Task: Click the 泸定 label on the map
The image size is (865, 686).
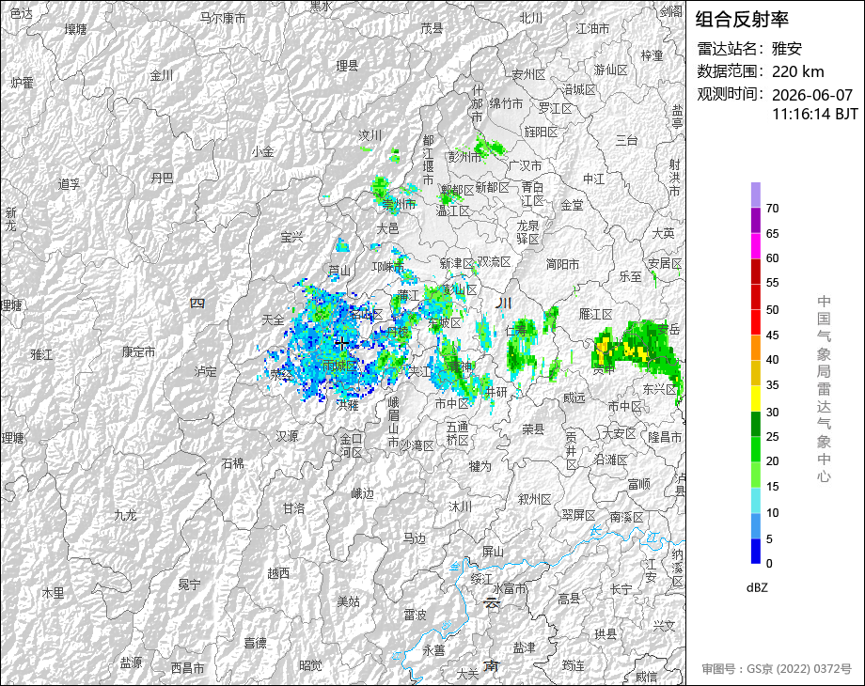Action: pos(206,372)
